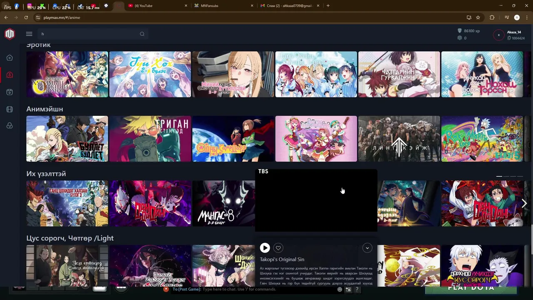Open the Лингкэйж thumbnail
This screenshot has height=300, width=533.
(x=399, y=139)
